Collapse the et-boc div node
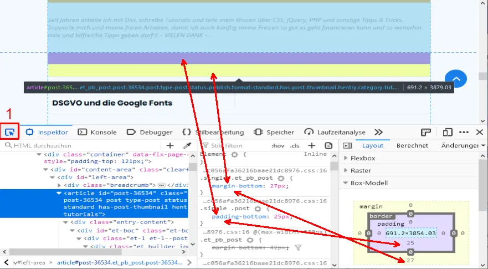This screenshot has height=269, width=488. click(x=72, y=231)
